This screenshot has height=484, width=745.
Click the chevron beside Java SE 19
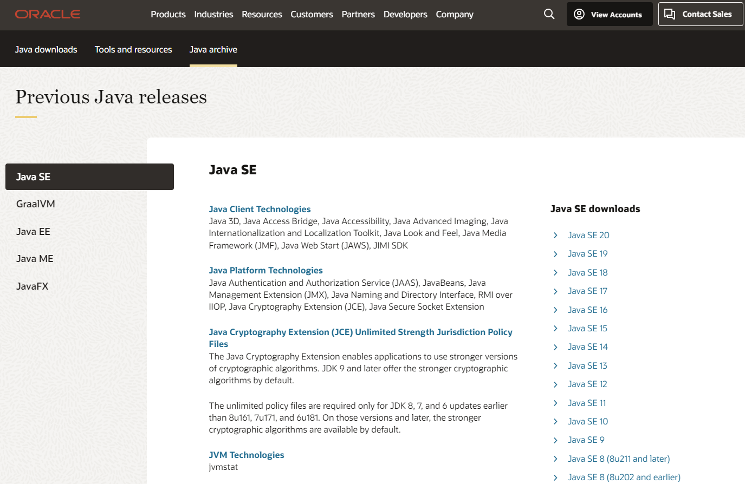click(x=555, y=254)
